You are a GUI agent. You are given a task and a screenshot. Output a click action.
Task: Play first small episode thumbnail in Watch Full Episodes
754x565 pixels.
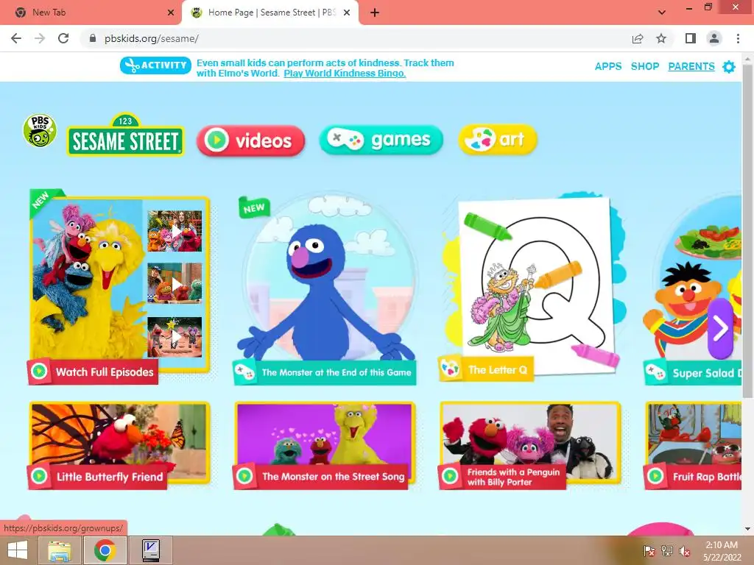tap(175, 231)
